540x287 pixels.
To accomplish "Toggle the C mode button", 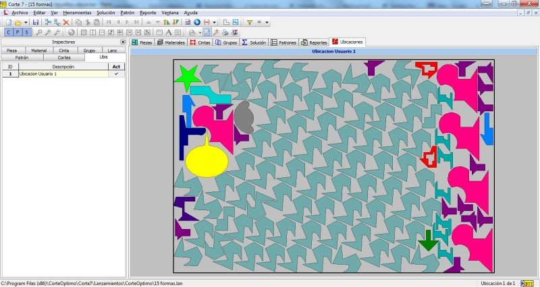I will click(x=9, y=32).
